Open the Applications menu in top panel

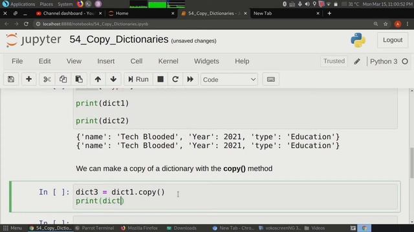(19, 4)
